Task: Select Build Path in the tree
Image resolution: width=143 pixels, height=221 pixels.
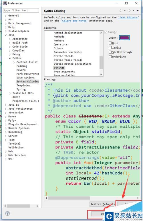Action: [x=20, y=43]
